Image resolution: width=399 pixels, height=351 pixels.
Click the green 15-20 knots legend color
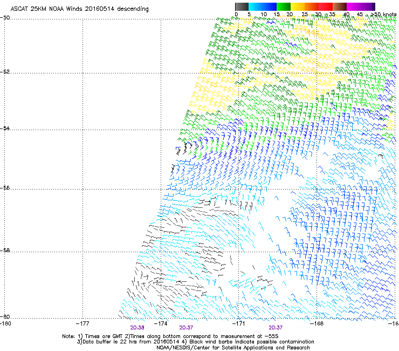284,6
